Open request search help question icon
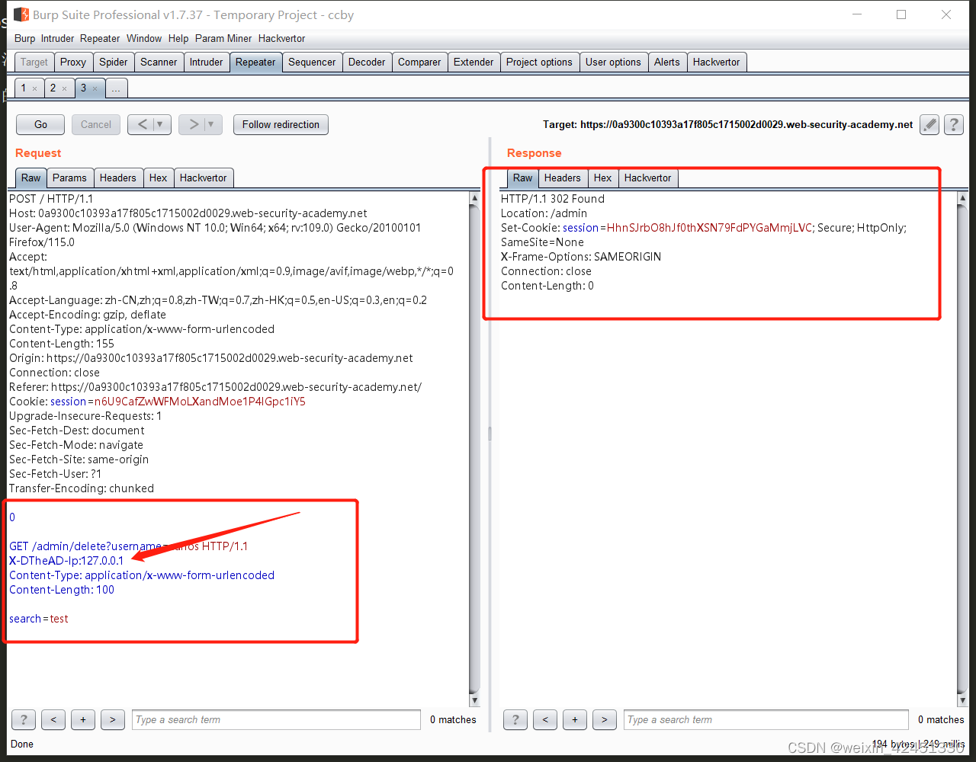Screen dimensions: 976x762 (24, 719)
